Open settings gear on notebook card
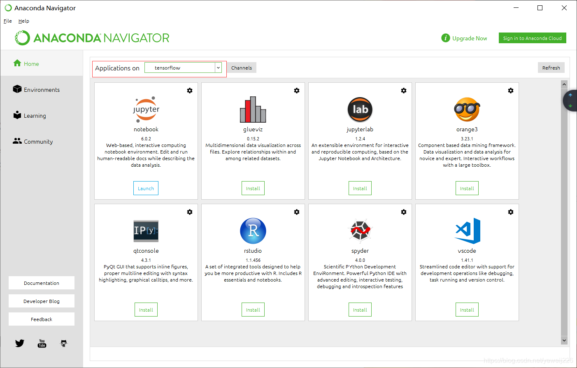 tap(190, 91)
